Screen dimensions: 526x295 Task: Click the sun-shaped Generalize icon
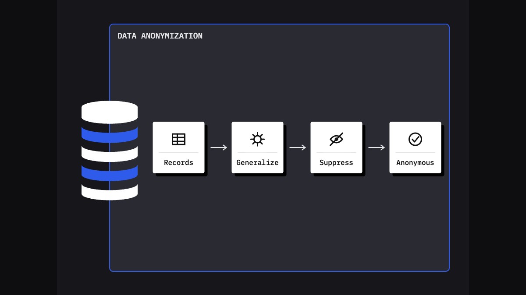pos(257,139)
